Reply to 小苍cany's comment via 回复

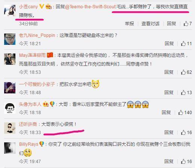171,24
